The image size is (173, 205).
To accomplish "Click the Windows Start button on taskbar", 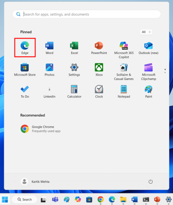I will pos(5,200).
